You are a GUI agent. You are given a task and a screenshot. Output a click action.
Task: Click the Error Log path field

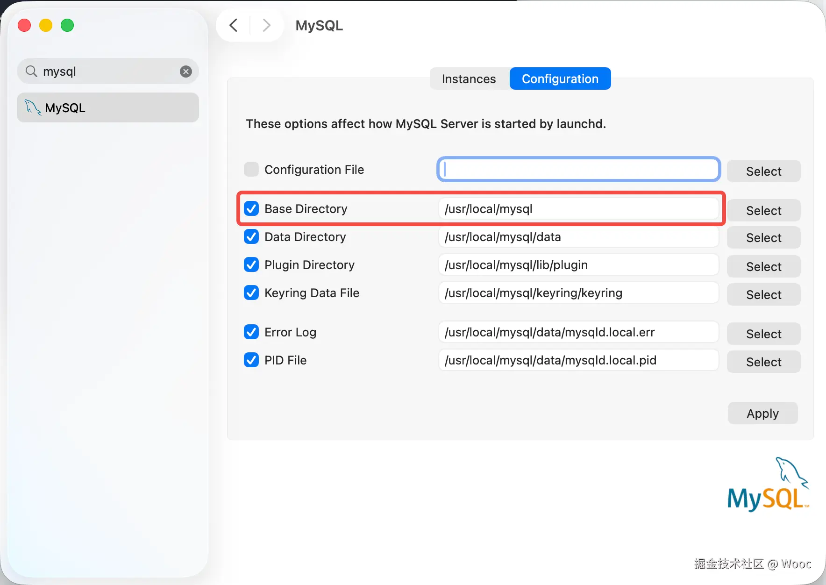pyautogui.click(x=578, y=332)
